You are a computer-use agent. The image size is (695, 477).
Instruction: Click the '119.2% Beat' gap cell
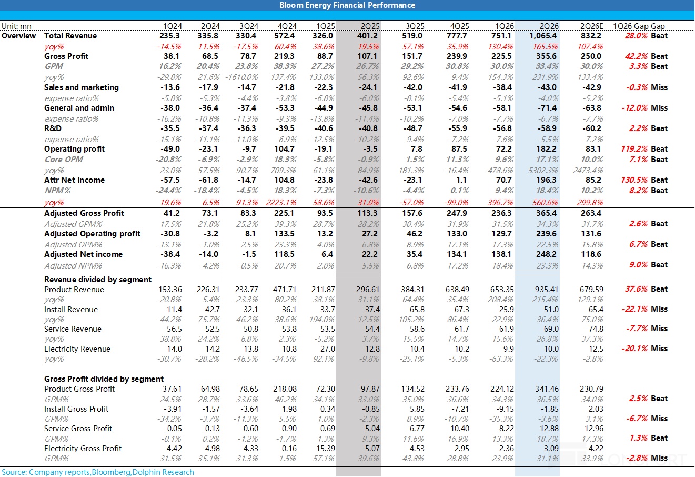coord(644,149)
